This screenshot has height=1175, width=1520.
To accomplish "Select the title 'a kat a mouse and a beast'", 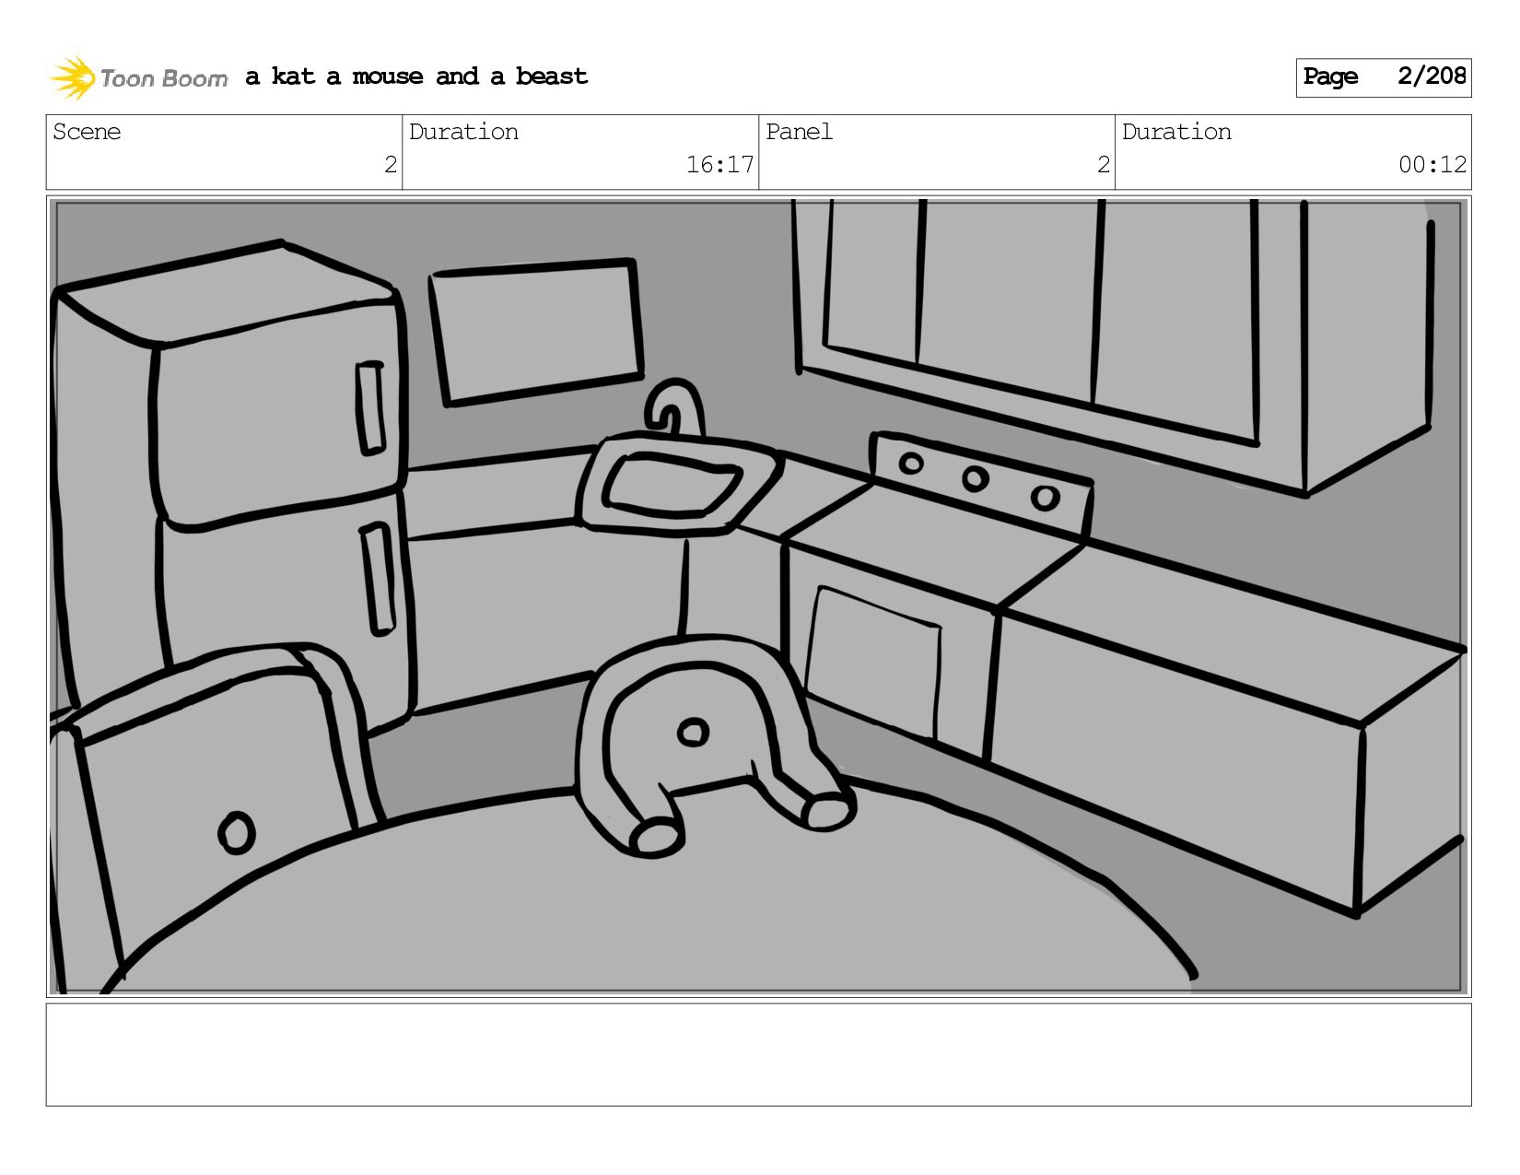I will pos(416,76).
